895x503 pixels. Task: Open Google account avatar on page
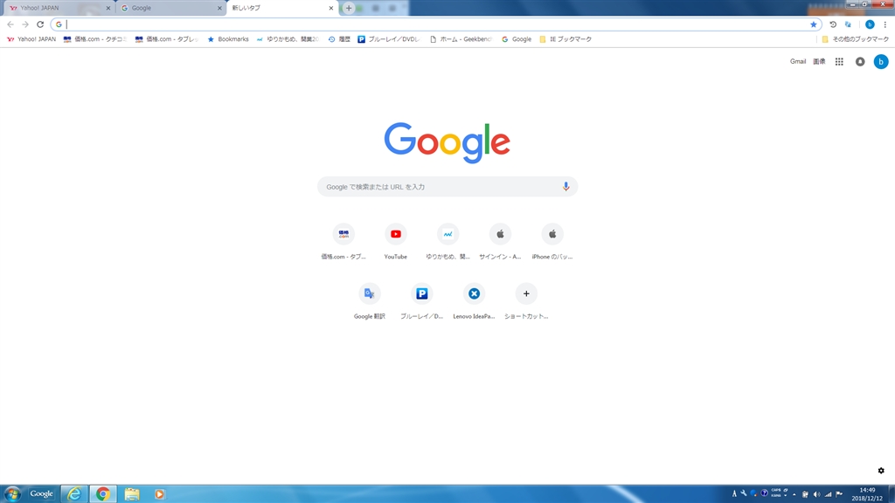pos(881,62)
